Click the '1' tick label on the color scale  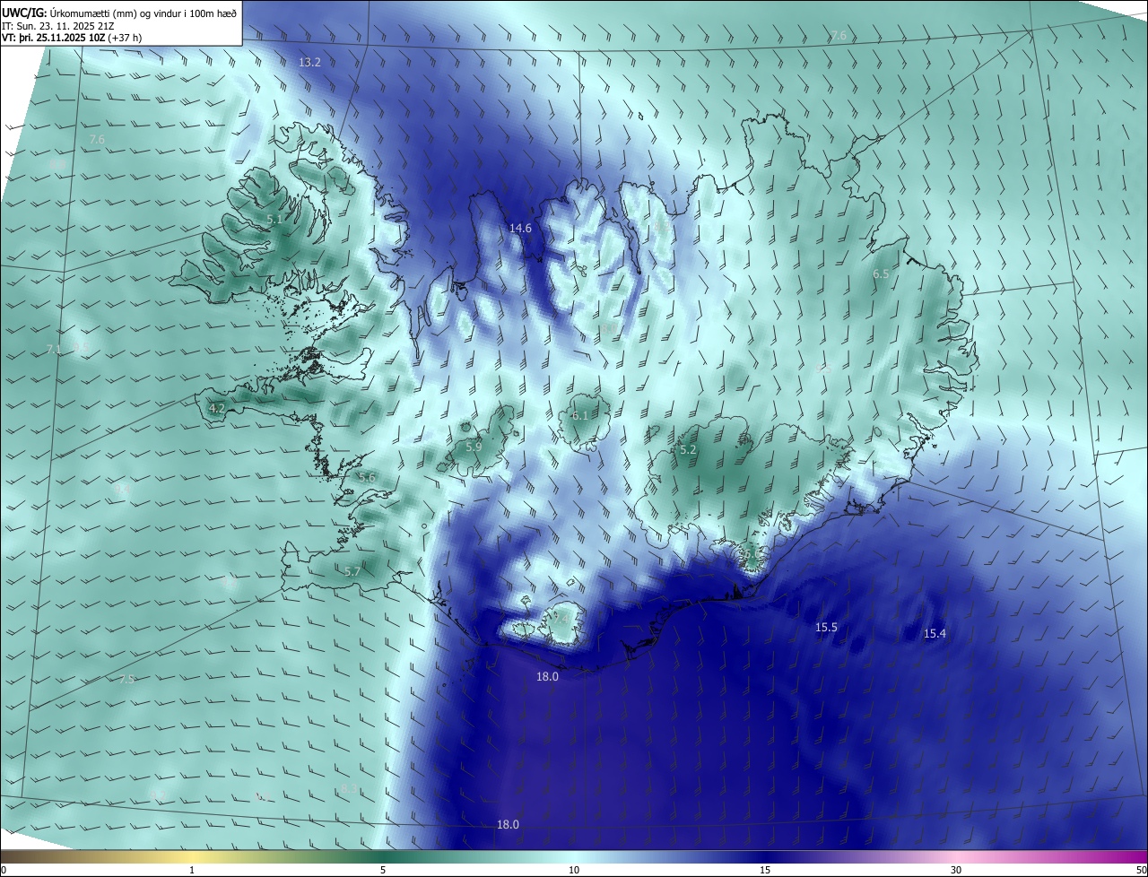(192, 871)
